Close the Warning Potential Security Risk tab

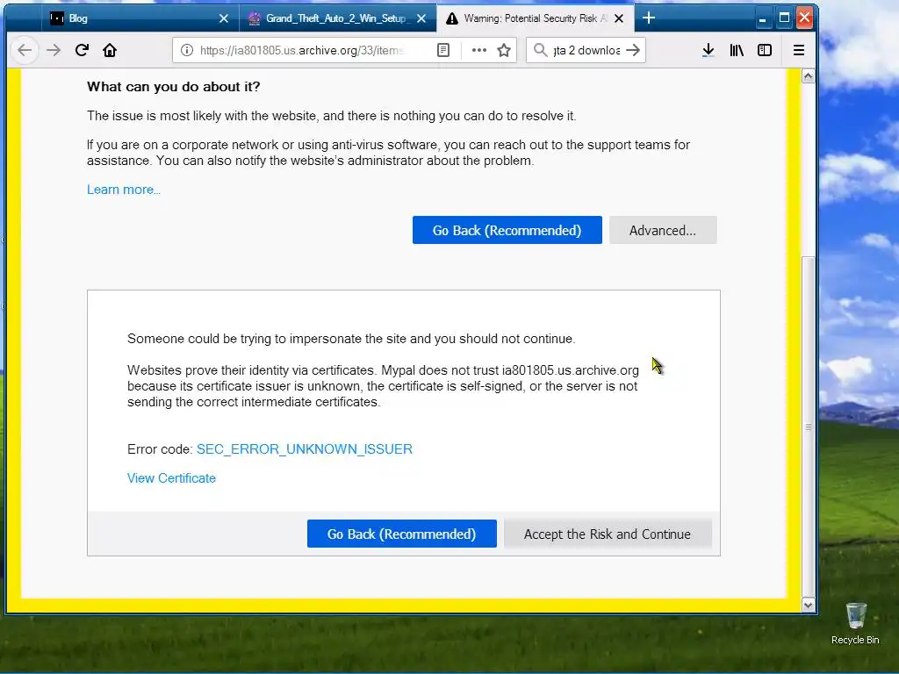619,18
